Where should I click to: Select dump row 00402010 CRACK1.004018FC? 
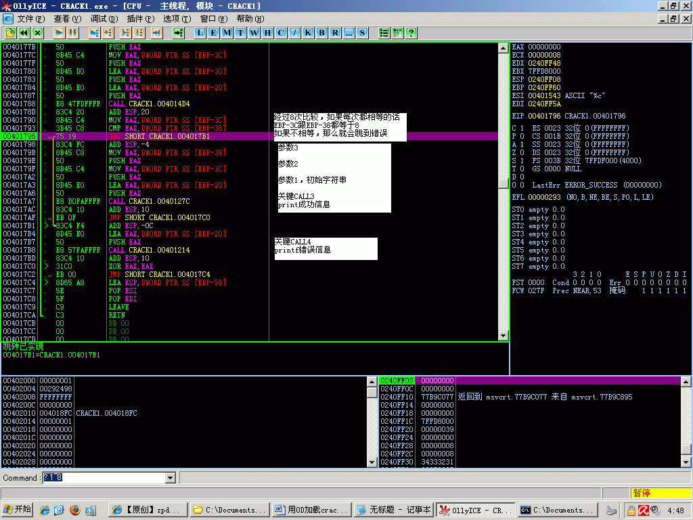[x=184, y=413]
